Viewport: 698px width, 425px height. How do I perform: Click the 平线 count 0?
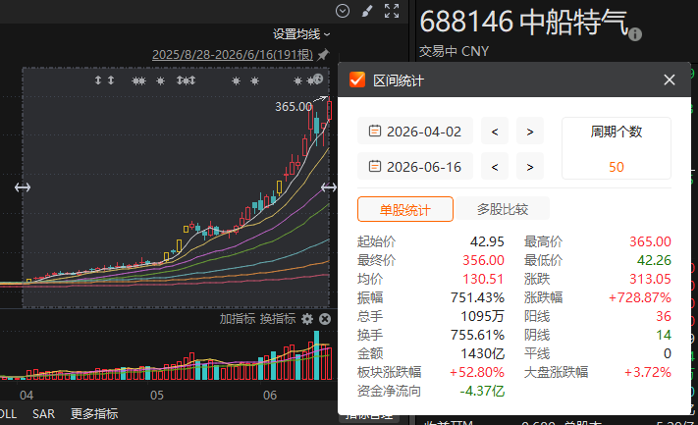click(x=668, y=353)
